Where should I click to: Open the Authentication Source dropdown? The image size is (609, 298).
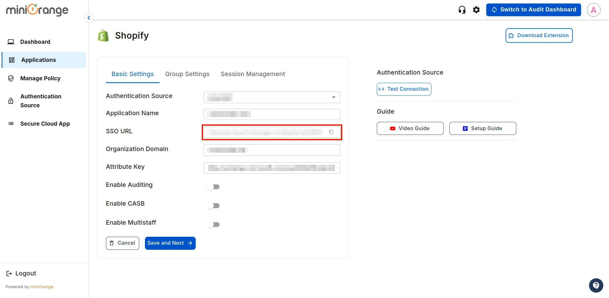point(333,97)
